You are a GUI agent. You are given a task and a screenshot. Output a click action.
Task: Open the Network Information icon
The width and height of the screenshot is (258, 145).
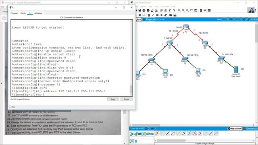pyautogui.click(x=148, y=10)
